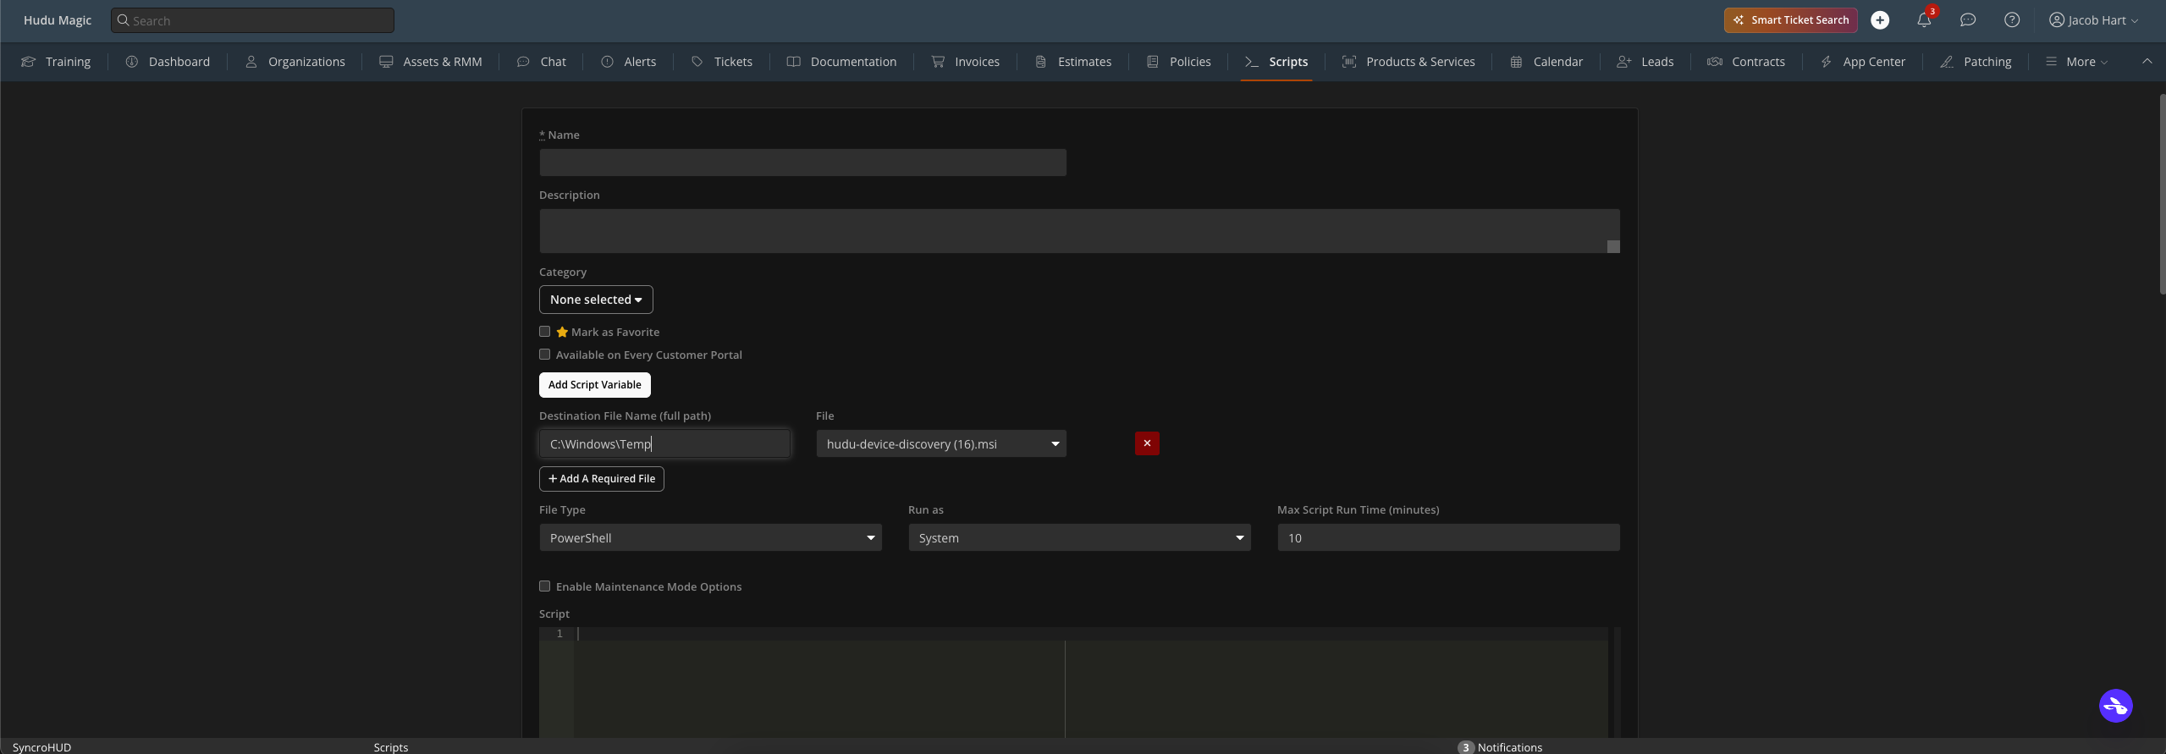Click the App Center lightning icon
The width and height of the screenshot is (2166, 754).
tap(1827, 62)
